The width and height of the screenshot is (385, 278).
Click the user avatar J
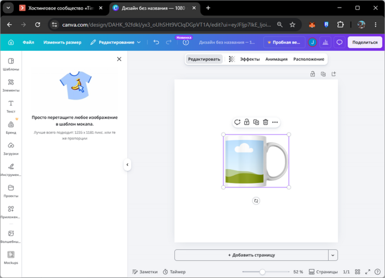click(x=312, y=42)
